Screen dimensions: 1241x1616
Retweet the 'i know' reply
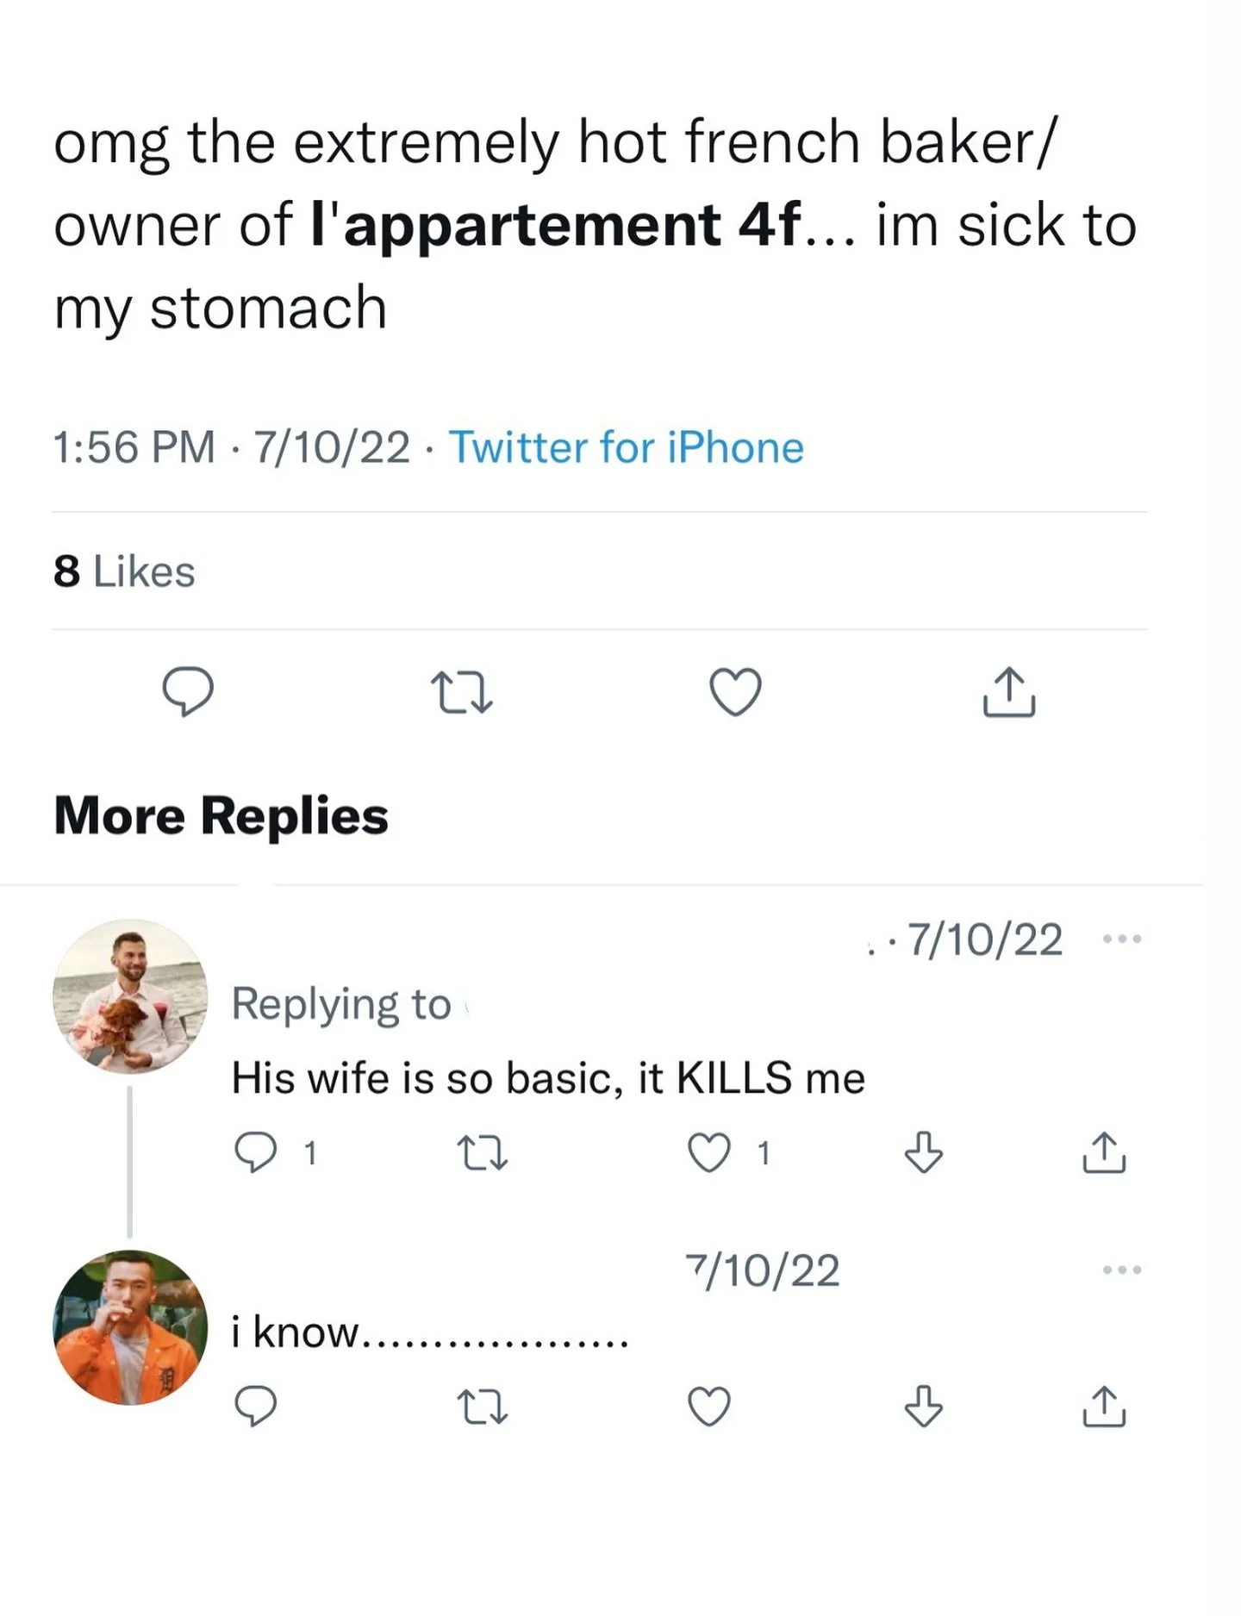click(483, 1407)
